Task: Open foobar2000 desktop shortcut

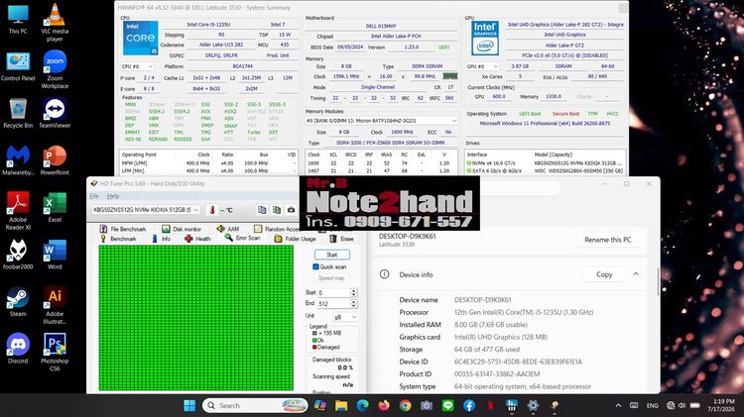Action: (x=18, y=255)
